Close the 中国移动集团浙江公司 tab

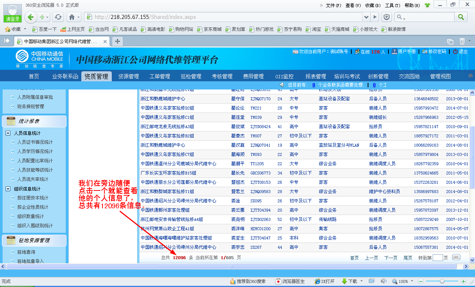point(105,42)
